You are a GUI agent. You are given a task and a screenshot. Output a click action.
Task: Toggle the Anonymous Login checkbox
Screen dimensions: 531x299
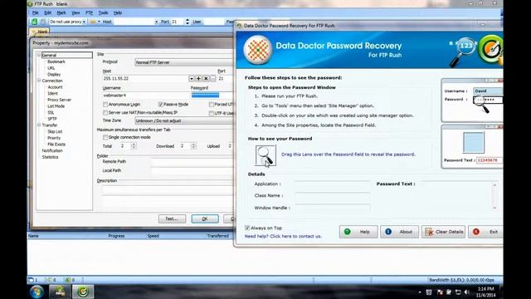point(105,105)
